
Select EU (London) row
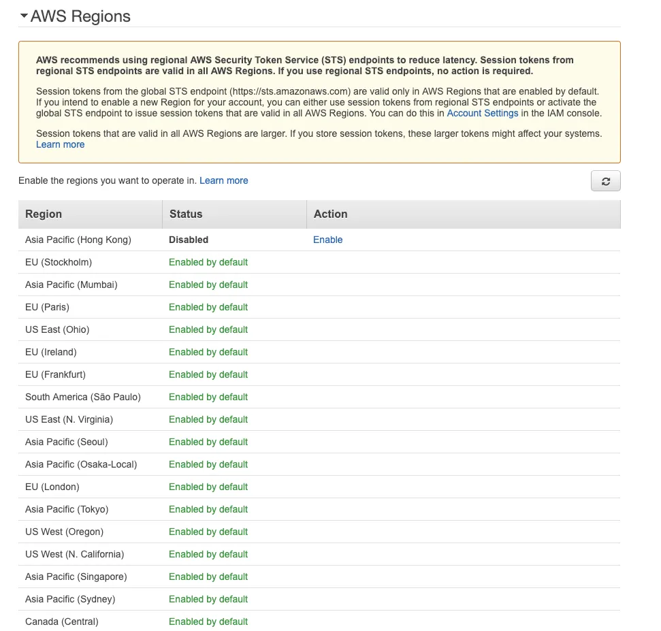click(x=319, y=487)
